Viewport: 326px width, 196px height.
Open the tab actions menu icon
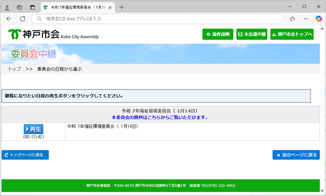[33, 8]
